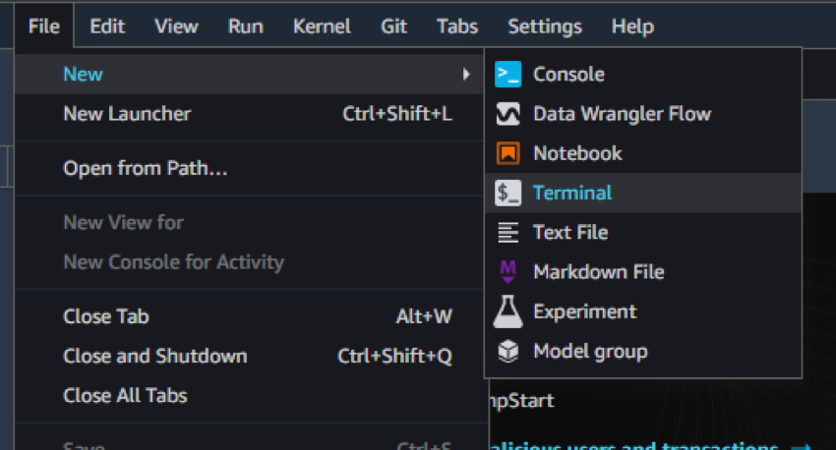Click the purple Markdown File icon
The image size is (836, 450).
tap(508, 272)
